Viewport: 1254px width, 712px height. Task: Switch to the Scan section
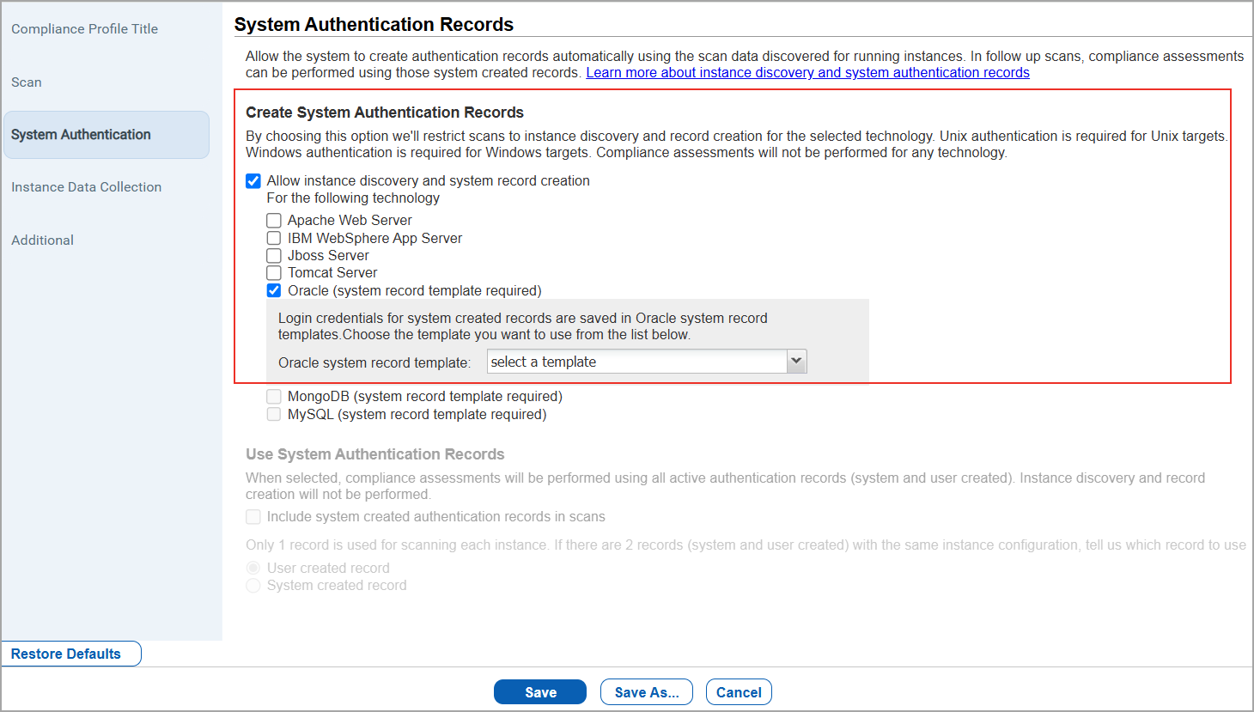point(26,82)
